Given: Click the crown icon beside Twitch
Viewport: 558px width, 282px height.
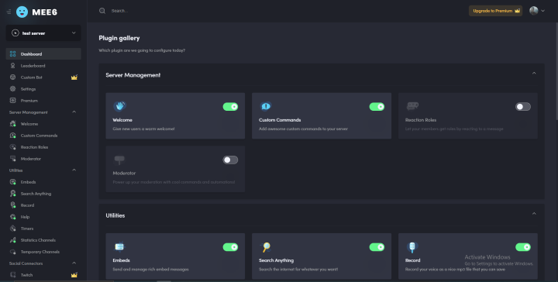Looking at the screenshot, I should 74,275.
